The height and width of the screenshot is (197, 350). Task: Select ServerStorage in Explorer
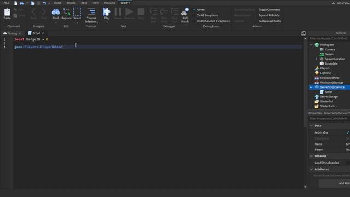pos(329,97)
